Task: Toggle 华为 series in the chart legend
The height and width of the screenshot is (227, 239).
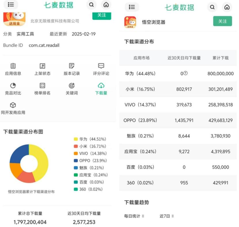Action: click(90, 139)
